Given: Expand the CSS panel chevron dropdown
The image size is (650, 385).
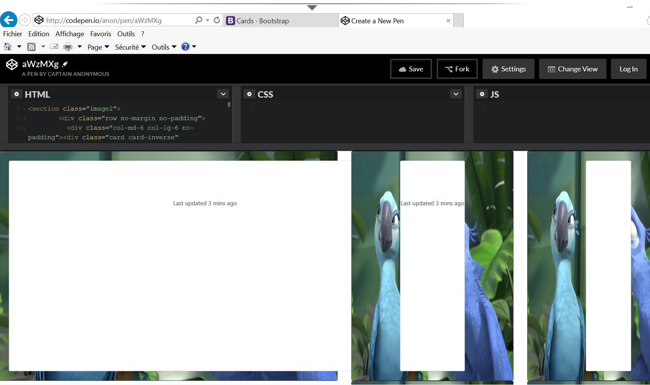Looking at the screenshot, I should pos(456,94).
